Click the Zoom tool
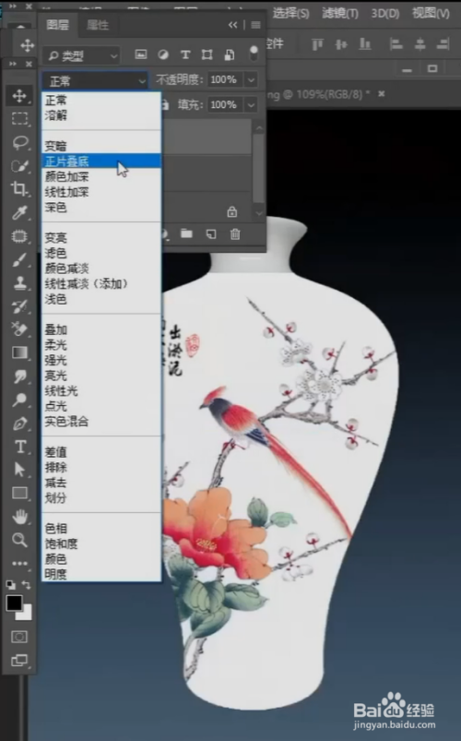461x741 pixels. (x=20, y=540)
